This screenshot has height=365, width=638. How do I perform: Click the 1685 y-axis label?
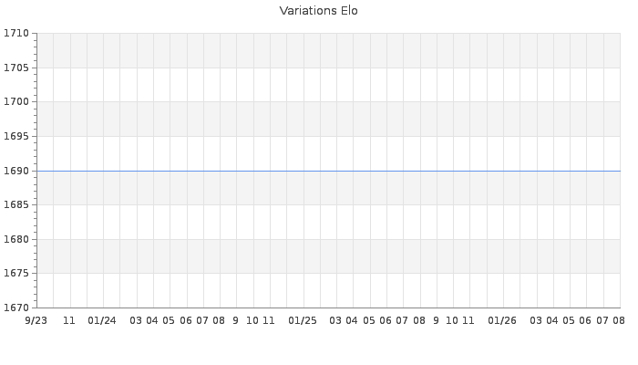pos(16,205)
